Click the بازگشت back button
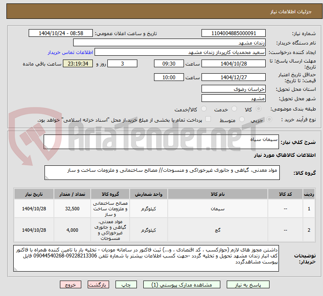323x296 pixels. click(98, 285)
